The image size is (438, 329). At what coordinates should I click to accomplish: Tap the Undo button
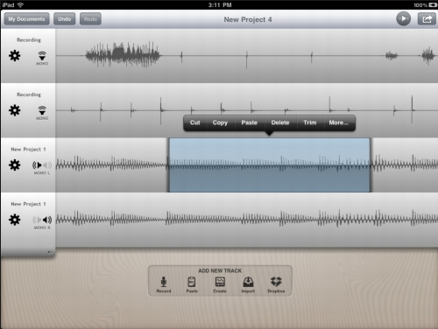tap(65, 19)
